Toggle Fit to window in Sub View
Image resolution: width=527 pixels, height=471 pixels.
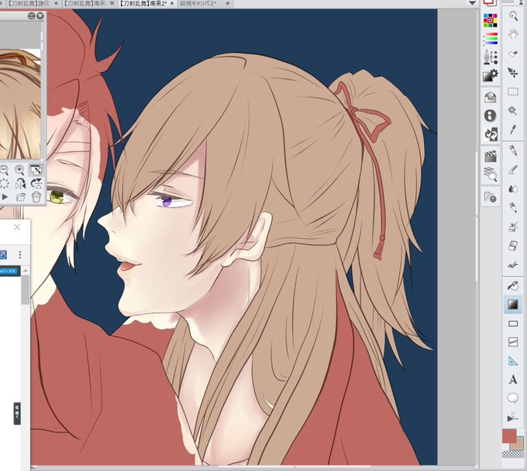pos(36,170)
